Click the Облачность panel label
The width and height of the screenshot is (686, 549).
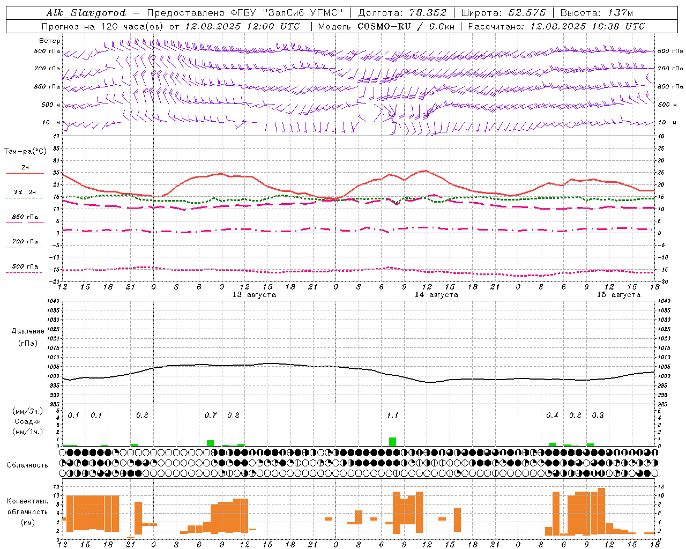(x=27, y=465)
